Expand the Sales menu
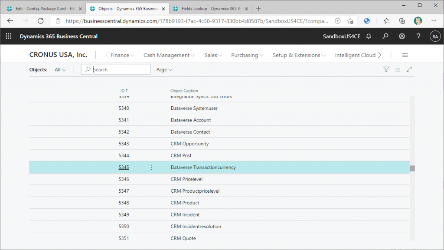The height and width of the screenshot is (250, 444). point(213,55)
